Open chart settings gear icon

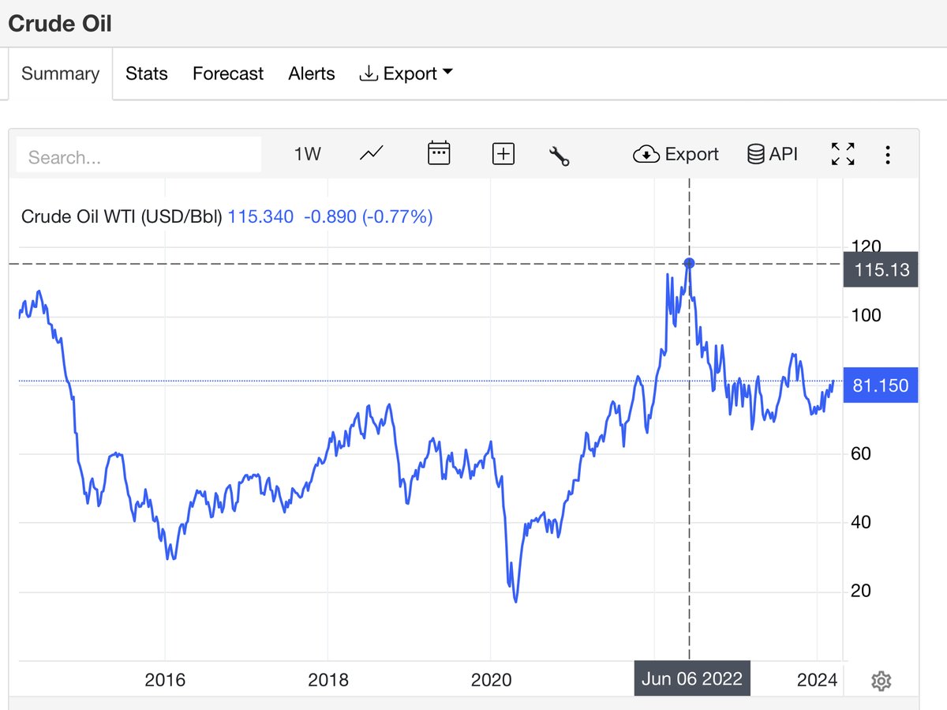[881, 681]
